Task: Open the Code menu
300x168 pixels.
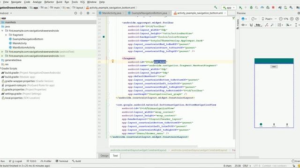Action: [27, 2]
